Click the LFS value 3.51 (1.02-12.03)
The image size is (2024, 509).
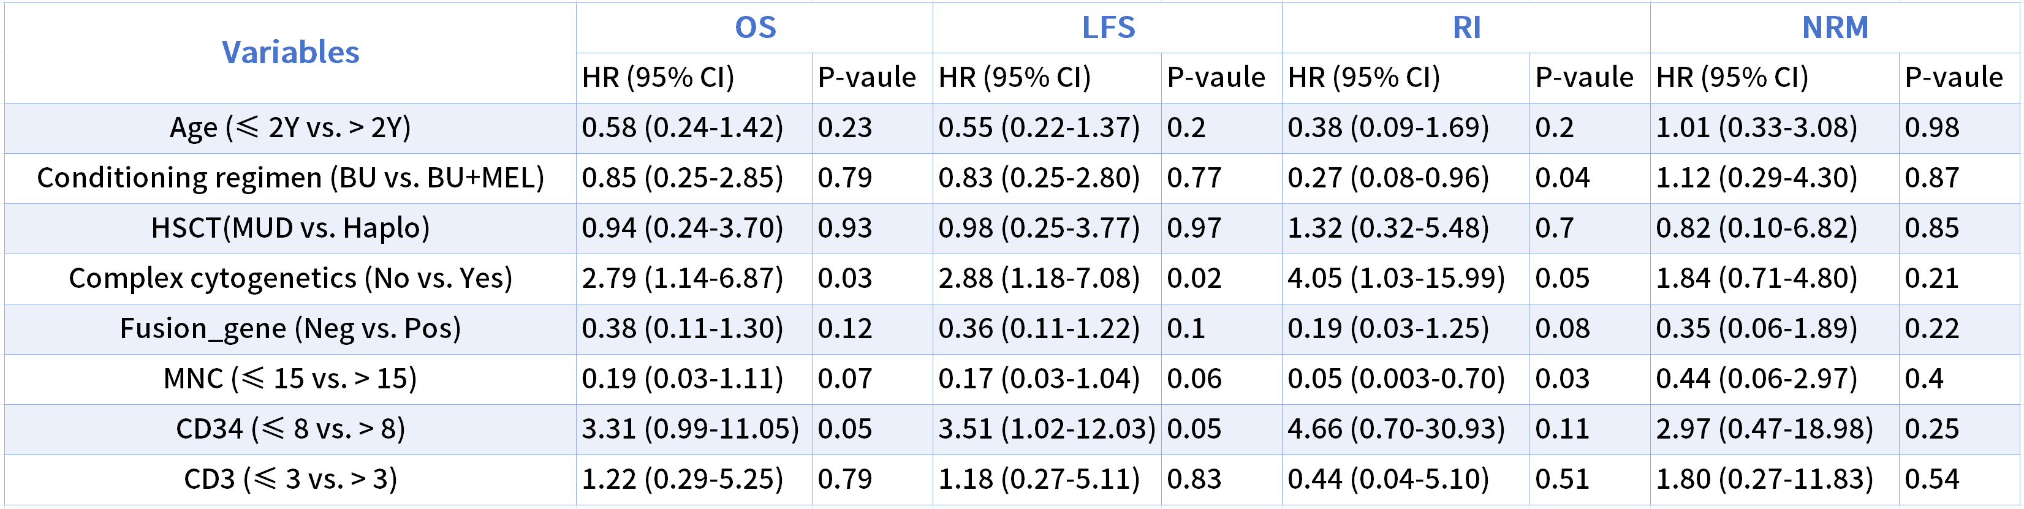click(1047, 429)
